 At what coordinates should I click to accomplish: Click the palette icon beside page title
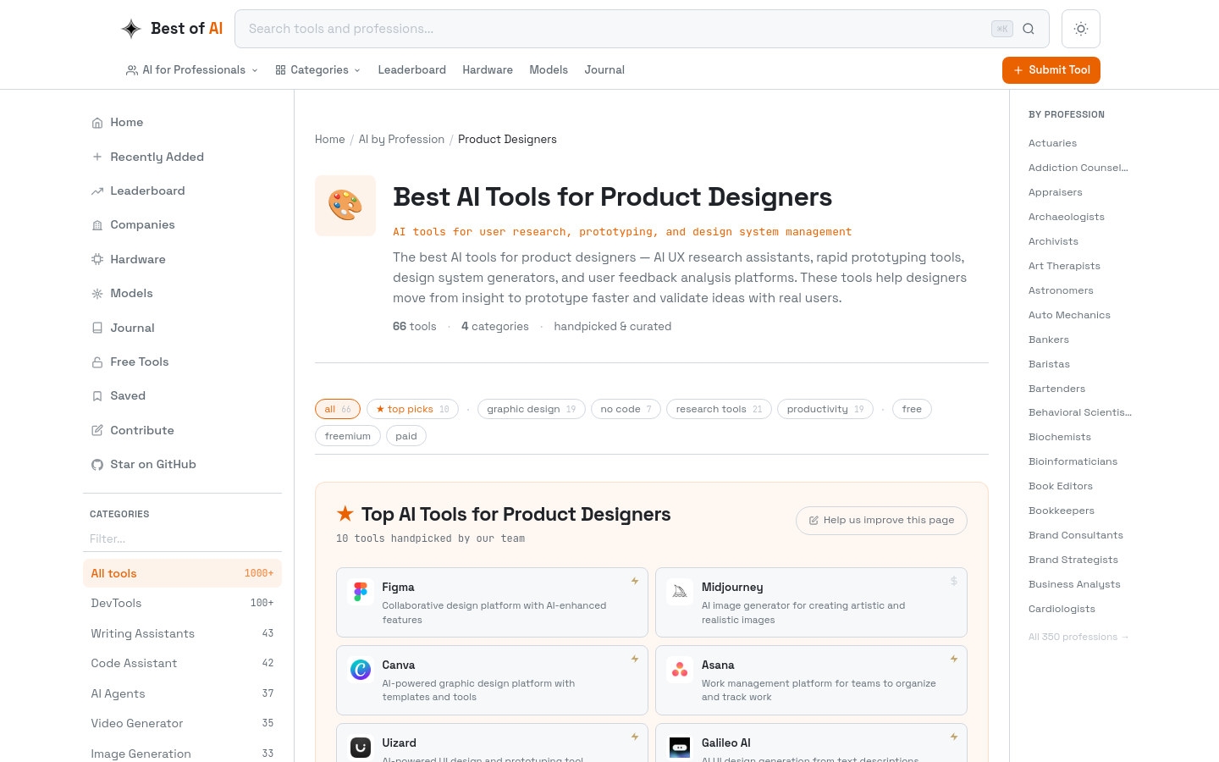(345, 206)
